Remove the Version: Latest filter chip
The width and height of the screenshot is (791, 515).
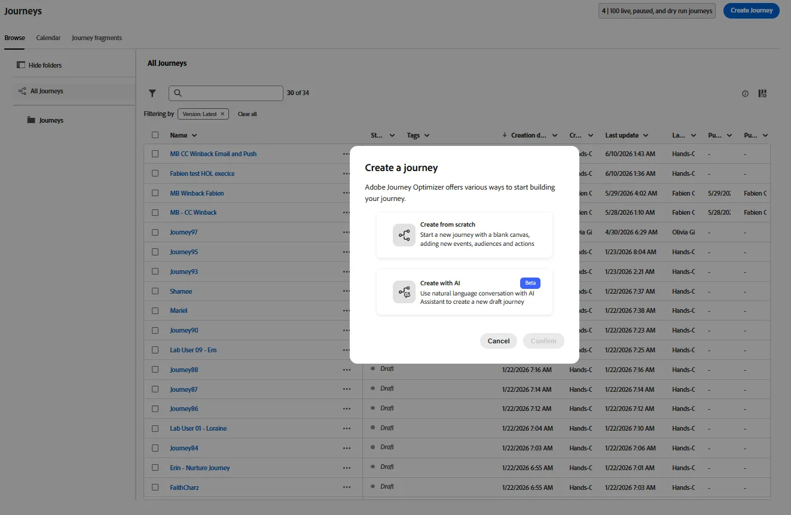coord(222,114)
